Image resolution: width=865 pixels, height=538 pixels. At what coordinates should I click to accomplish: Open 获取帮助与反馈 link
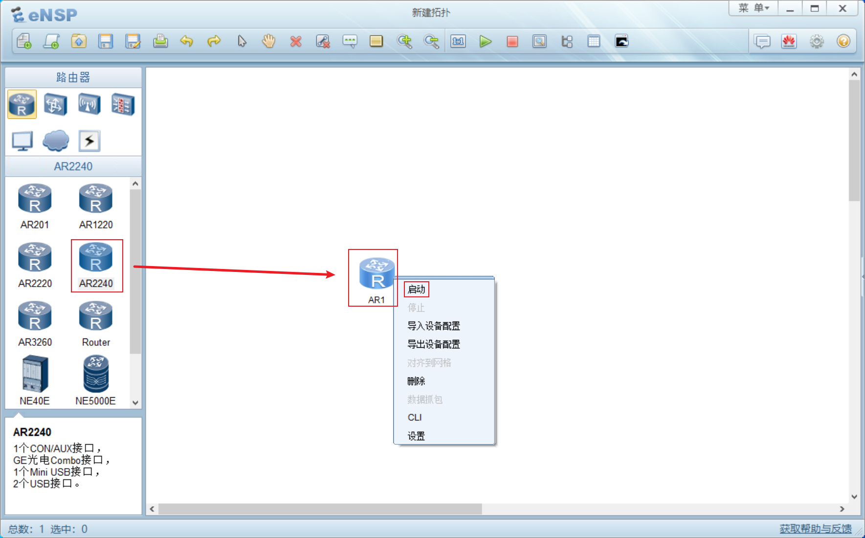pos(815,529)
